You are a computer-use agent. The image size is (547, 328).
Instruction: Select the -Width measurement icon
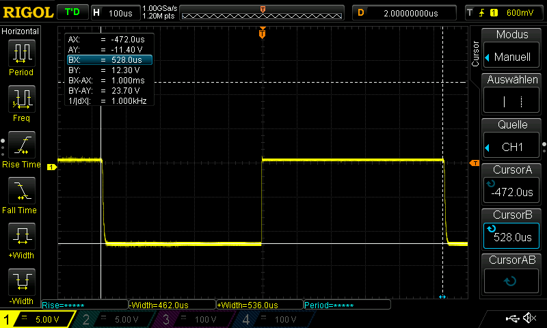point(21,286)
